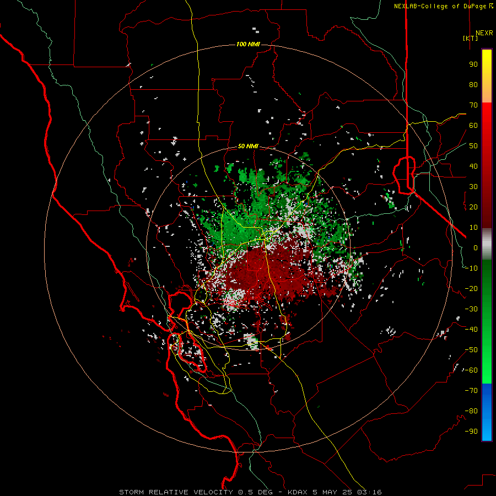Click the -70 value on velocity scale

(x=471, y=391)
